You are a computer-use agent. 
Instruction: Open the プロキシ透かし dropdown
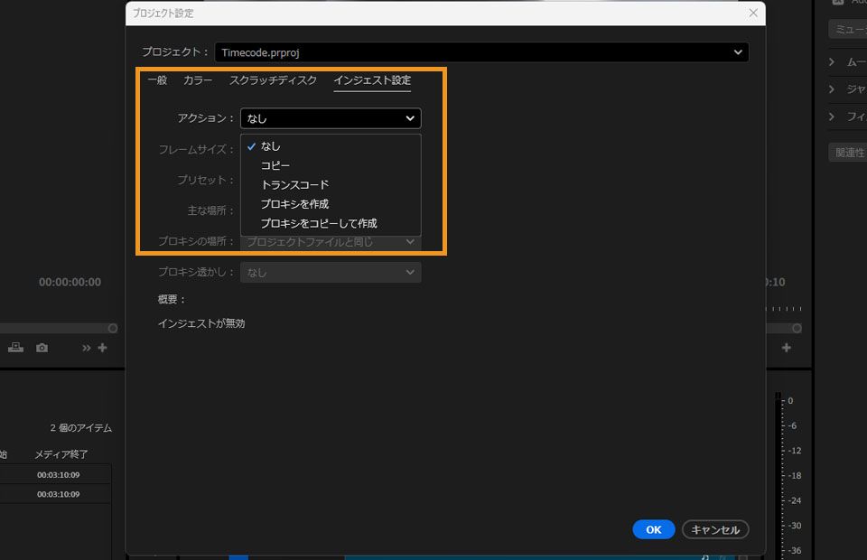pos(330,272)
